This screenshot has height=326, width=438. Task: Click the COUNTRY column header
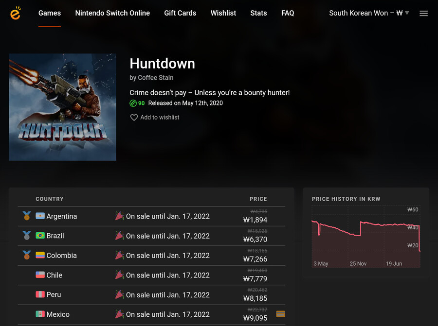click(x=50, y=199)
